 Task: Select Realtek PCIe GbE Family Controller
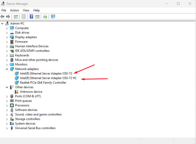click(43, 83)
